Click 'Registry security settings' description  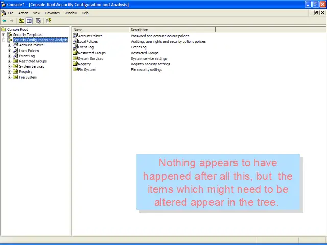(150, 64)
